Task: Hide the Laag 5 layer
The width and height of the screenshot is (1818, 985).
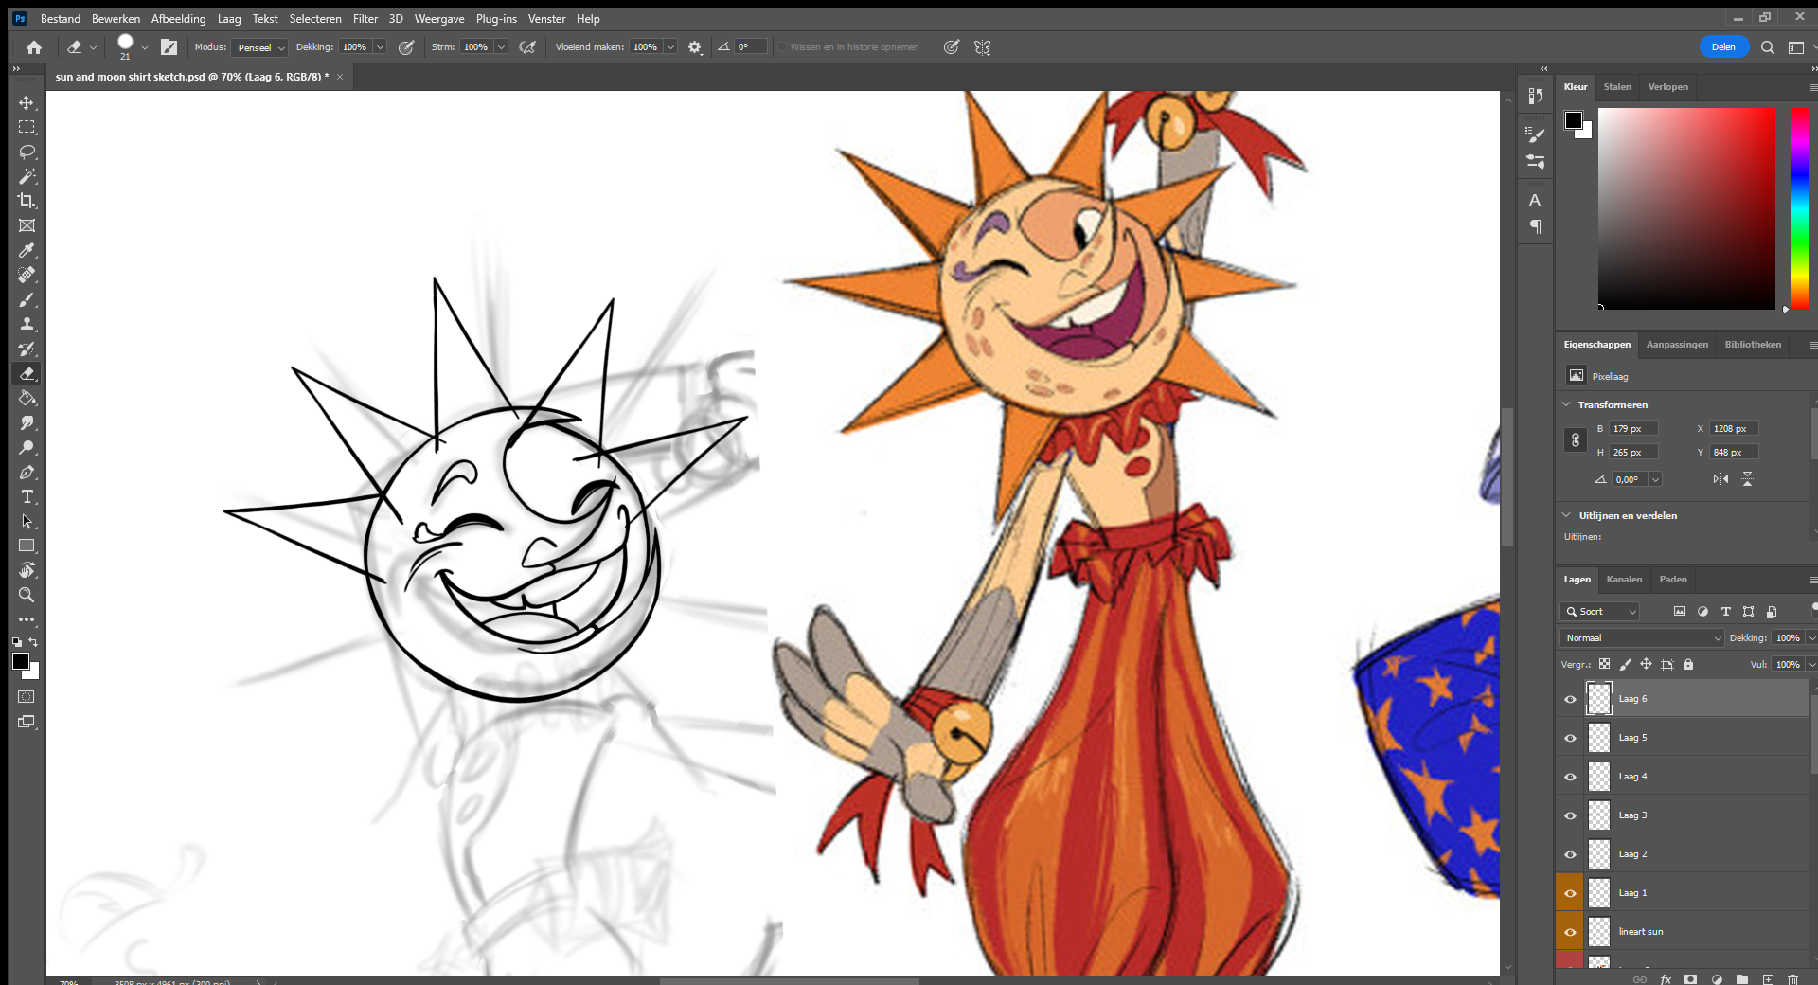Action: point(1570,738)
